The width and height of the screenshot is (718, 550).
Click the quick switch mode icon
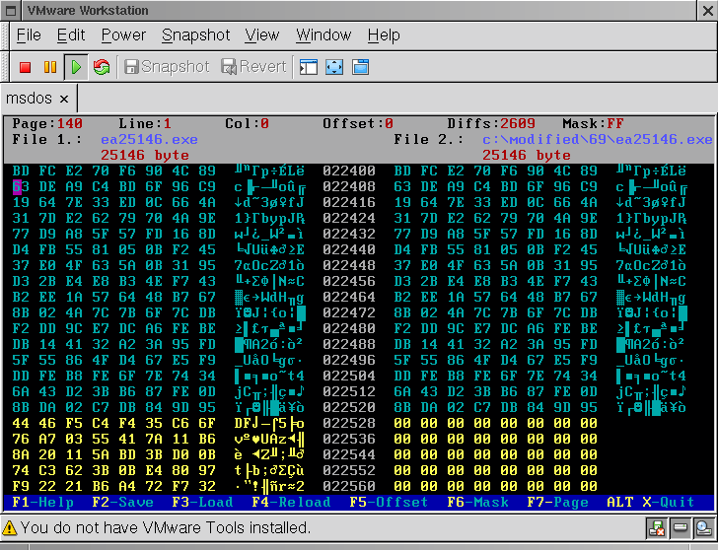pos(360,67)
